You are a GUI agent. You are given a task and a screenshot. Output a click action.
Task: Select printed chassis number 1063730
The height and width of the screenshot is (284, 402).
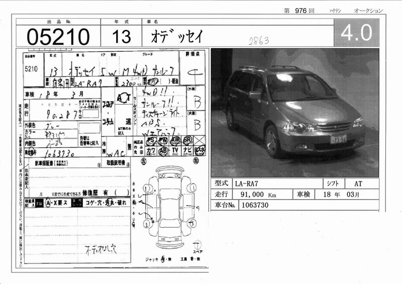coord(255,205)
